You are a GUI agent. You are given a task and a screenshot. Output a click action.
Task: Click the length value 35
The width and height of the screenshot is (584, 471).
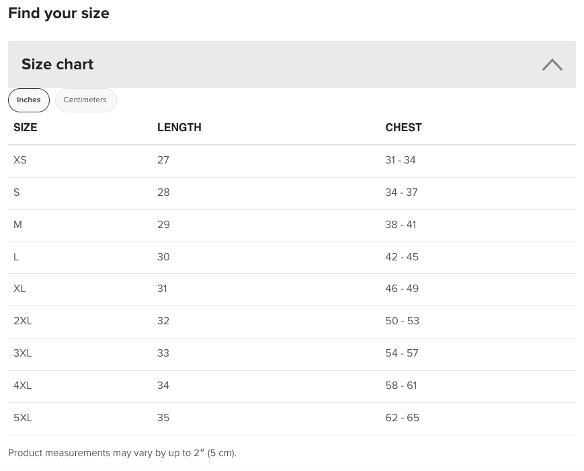(x=163, y=418)
